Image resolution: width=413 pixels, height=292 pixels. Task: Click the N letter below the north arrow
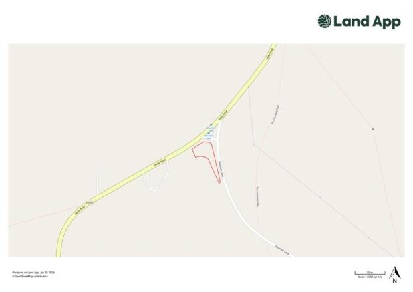[394, 281]
